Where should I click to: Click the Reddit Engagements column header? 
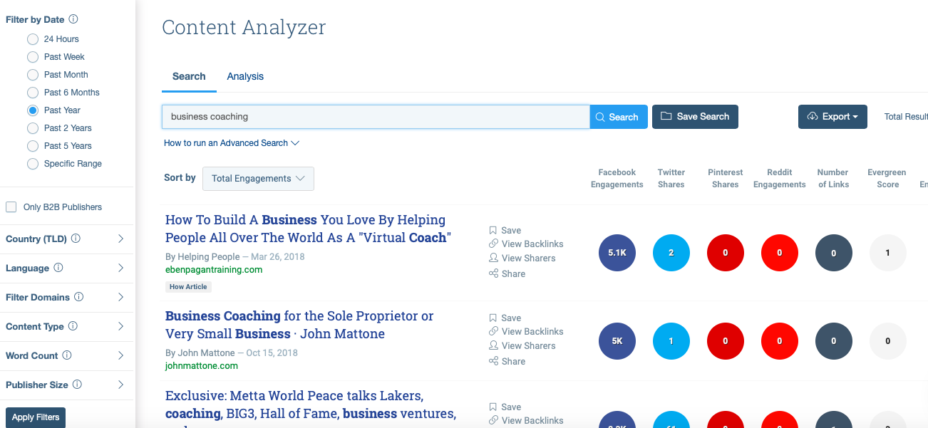pyautogui.click(x=780, y=178)
